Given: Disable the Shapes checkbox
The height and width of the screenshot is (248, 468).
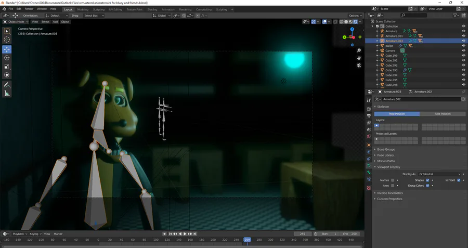Looking at the screenshot, I should (x=427, y=180).
